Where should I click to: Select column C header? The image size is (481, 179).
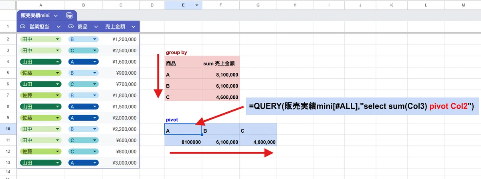click(x=121, y=5)
